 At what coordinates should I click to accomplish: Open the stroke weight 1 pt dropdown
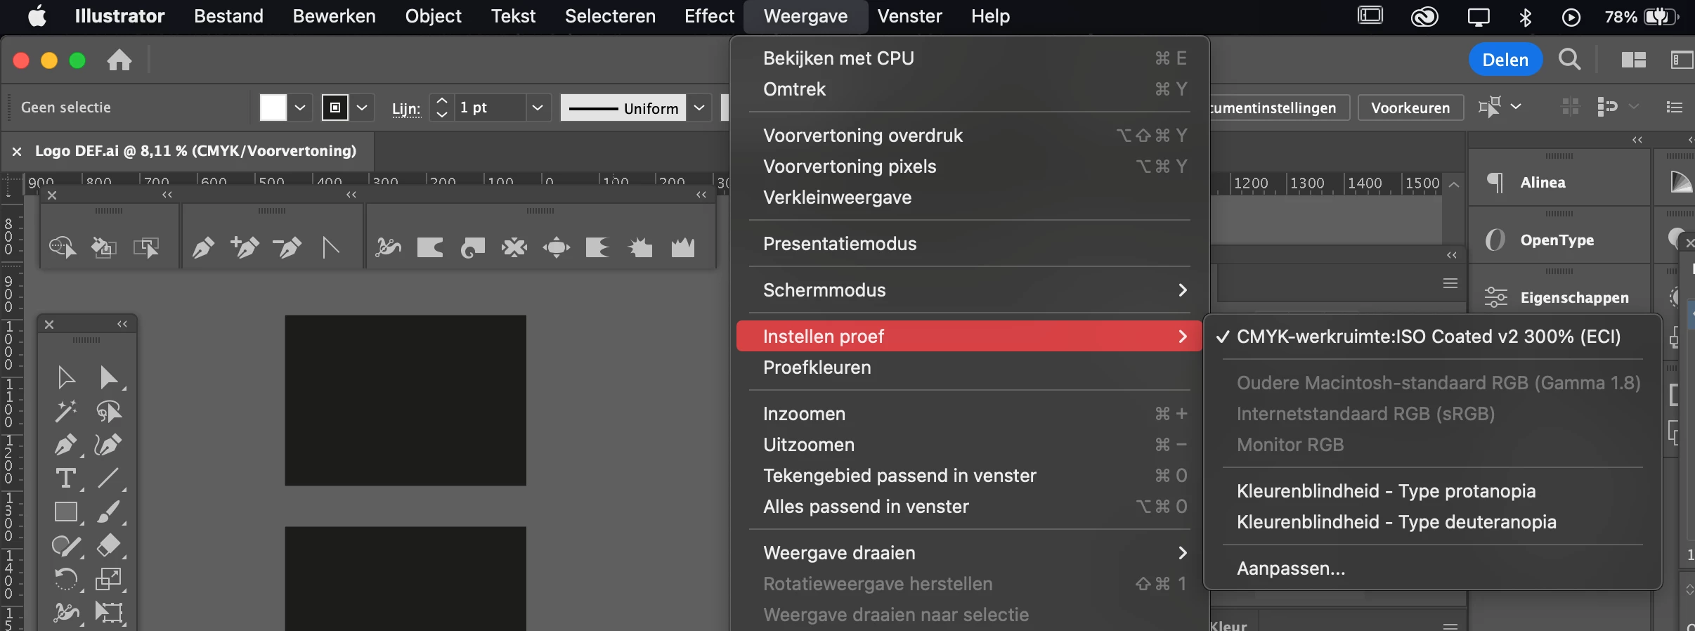coord(538,108)
